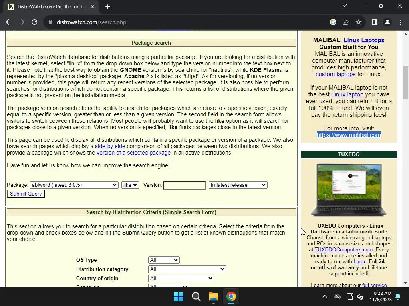This screenshot has height=306, width=409.
Task: Share this page icon
Action: tap(346, 22)
